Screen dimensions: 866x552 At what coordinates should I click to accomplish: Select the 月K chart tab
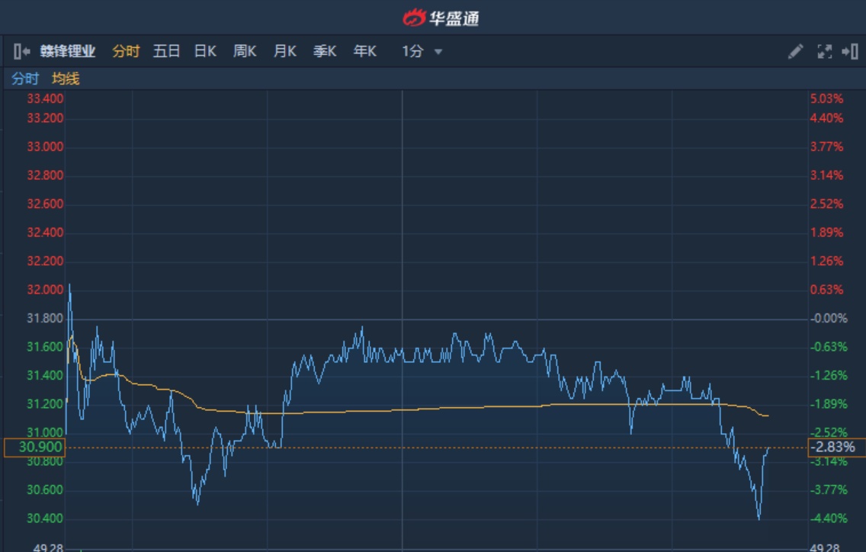pos(284,52)
